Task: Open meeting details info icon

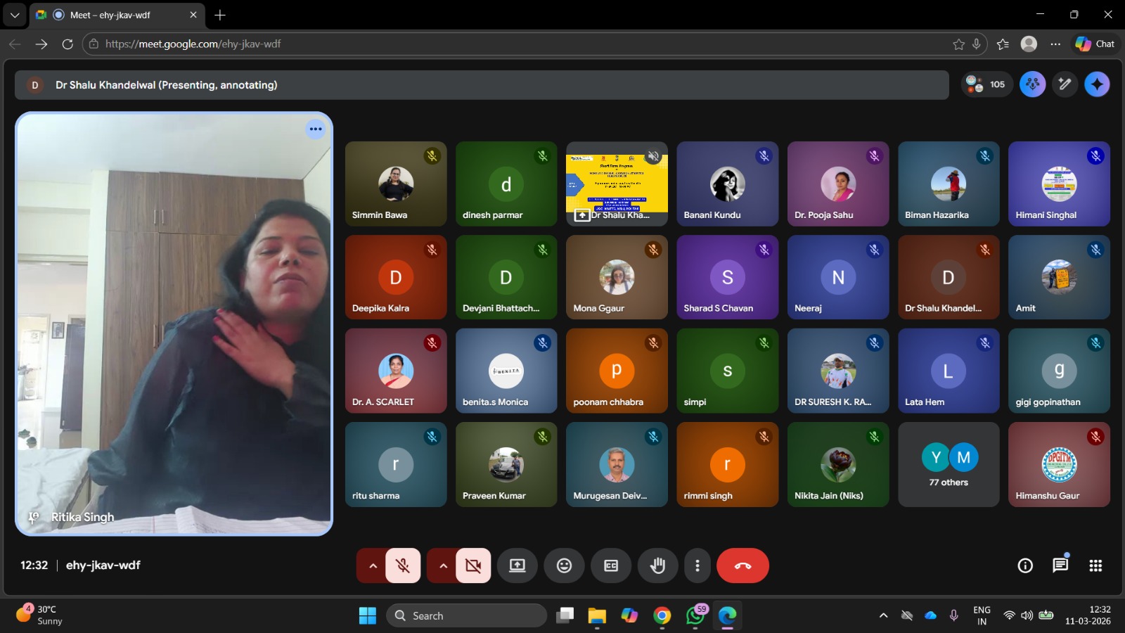Action: (1025, 565)
